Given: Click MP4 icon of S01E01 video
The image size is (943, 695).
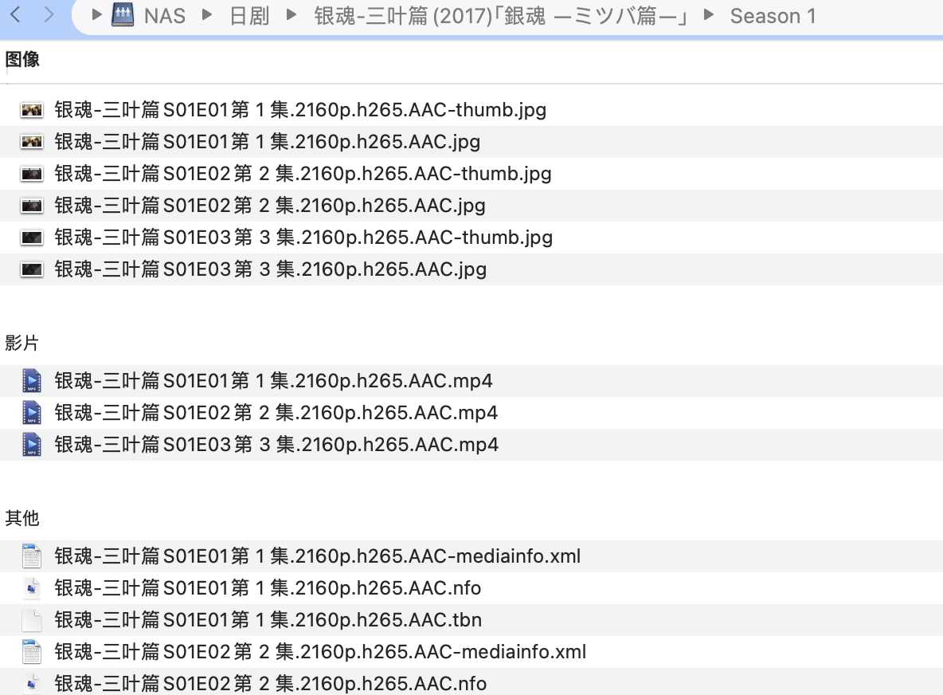Looking at the screenshot, I should click(32, 381).
